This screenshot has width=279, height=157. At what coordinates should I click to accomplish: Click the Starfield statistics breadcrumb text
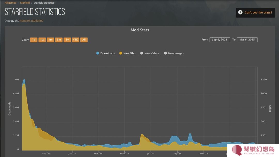click(44, 3)
